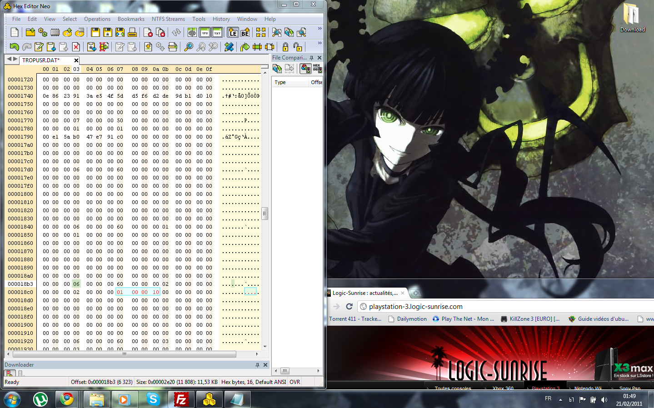Toggle the HEX/DEC display button in comparison panel
654x408 pixels.
click(317, 69)
